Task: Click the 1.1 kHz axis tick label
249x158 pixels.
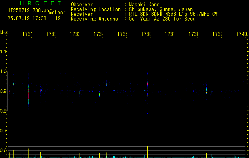Action: [x=4, y=51]
